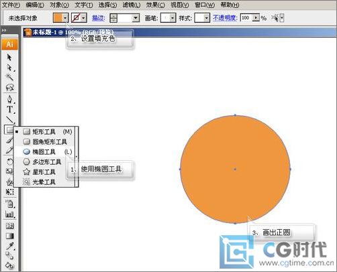Image resolution: width=337 pixels, height=272 pixels.
Task: Select the Selection tool black arrow
Action: (9, 57)
